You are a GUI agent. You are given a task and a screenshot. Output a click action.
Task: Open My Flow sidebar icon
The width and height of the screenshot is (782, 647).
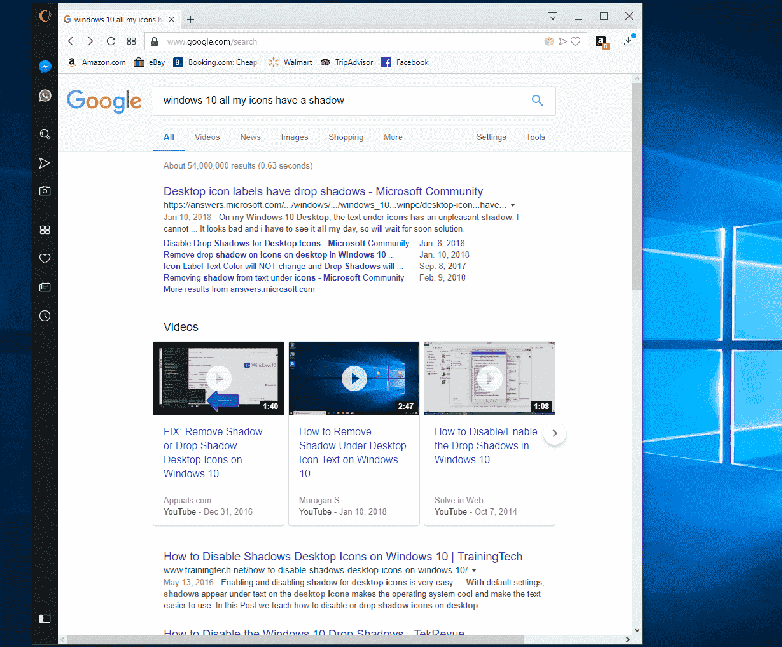(x=45, y=163)
